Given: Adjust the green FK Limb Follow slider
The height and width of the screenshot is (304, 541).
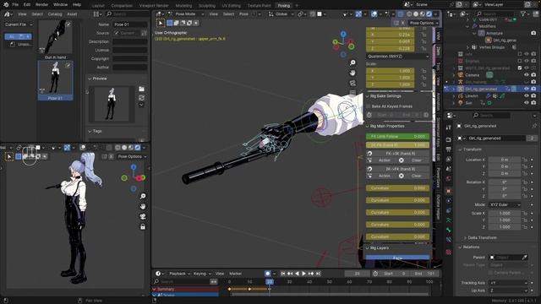Looking at the screenshot, I should click(398, 137).
